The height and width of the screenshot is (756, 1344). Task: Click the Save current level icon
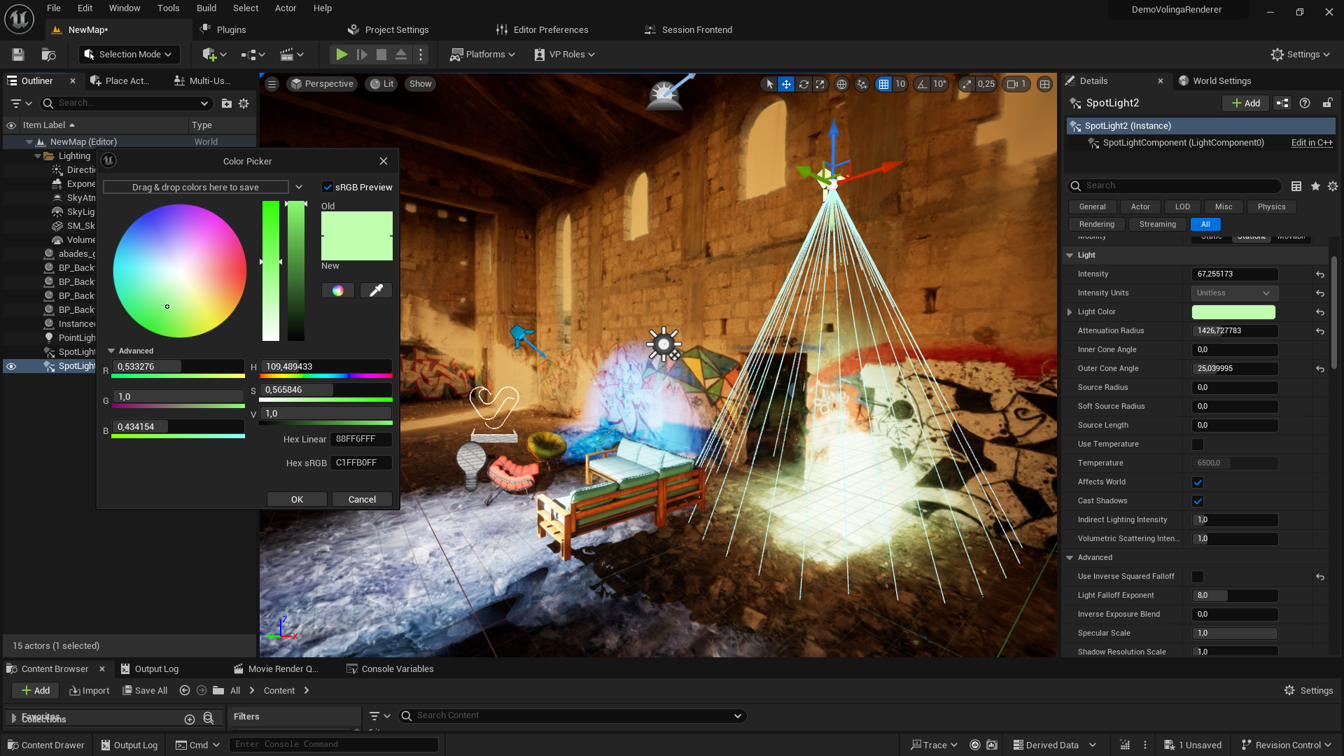coord(18,55)
